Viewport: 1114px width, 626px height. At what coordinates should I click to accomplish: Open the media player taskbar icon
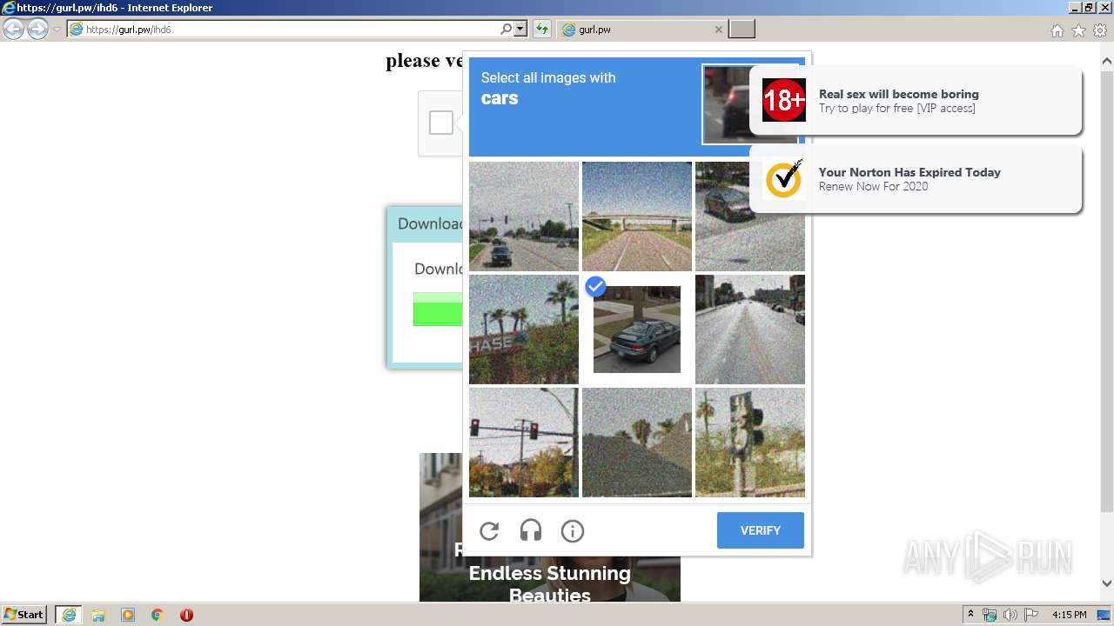[128, 615]
